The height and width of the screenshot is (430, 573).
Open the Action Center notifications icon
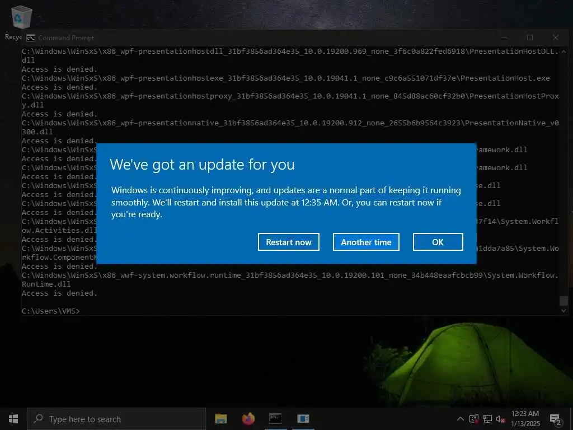pyautogui.click(x=556, y=419)
